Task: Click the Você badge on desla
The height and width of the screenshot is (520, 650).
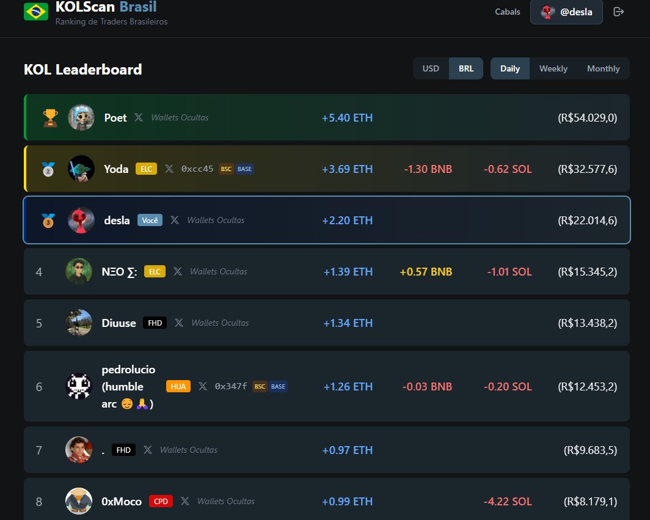Action: coord(150,220)
